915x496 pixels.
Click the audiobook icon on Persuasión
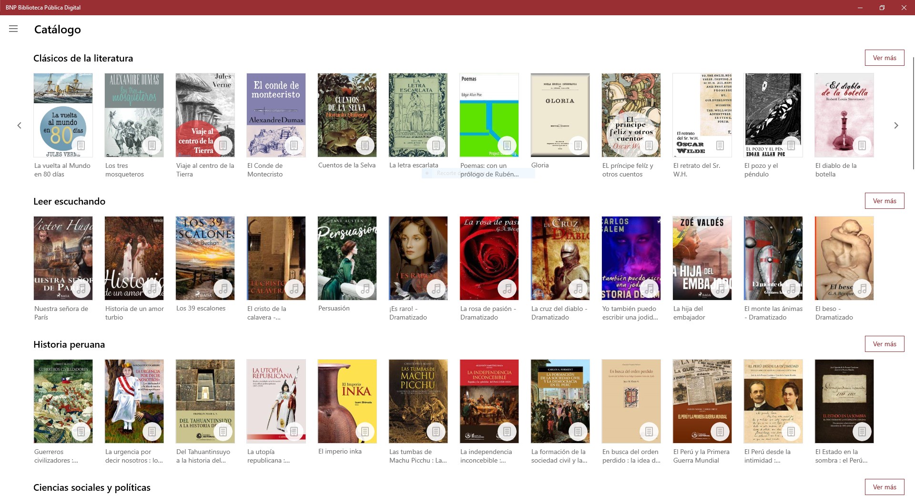click(365, 289)
